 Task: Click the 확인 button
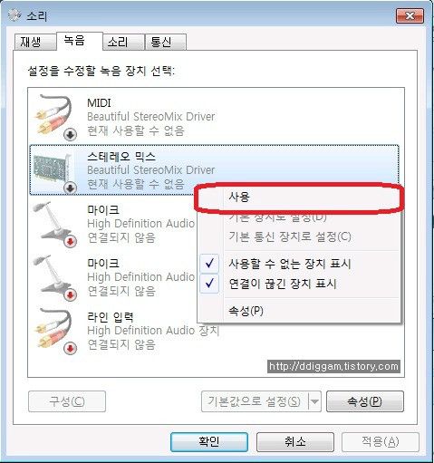coord(209,442)
